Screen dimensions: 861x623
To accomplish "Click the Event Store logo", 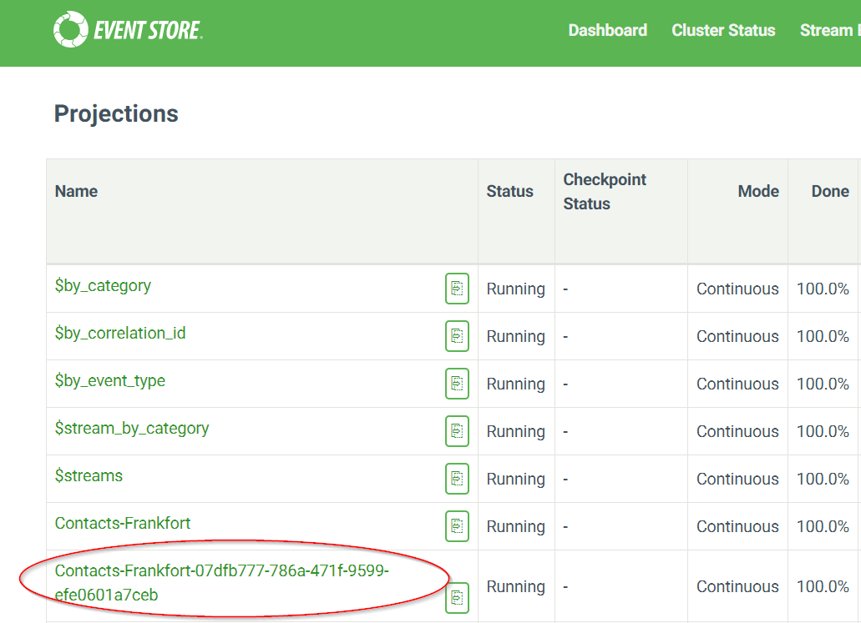I will 128,30.
